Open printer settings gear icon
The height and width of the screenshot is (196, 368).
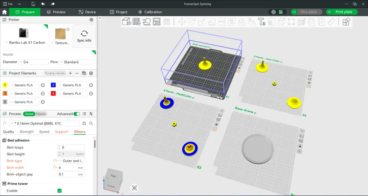[x=92, y=20]
